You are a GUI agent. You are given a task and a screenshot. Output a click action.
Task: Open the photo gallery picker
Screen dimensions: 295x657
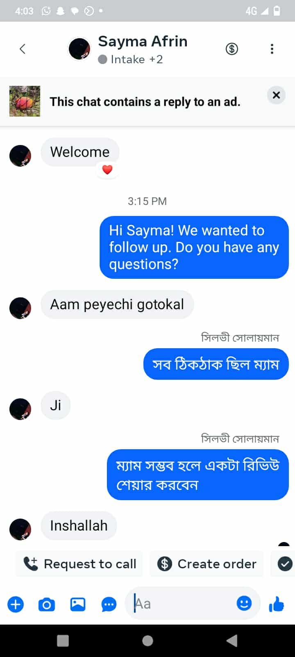point(78,604)
